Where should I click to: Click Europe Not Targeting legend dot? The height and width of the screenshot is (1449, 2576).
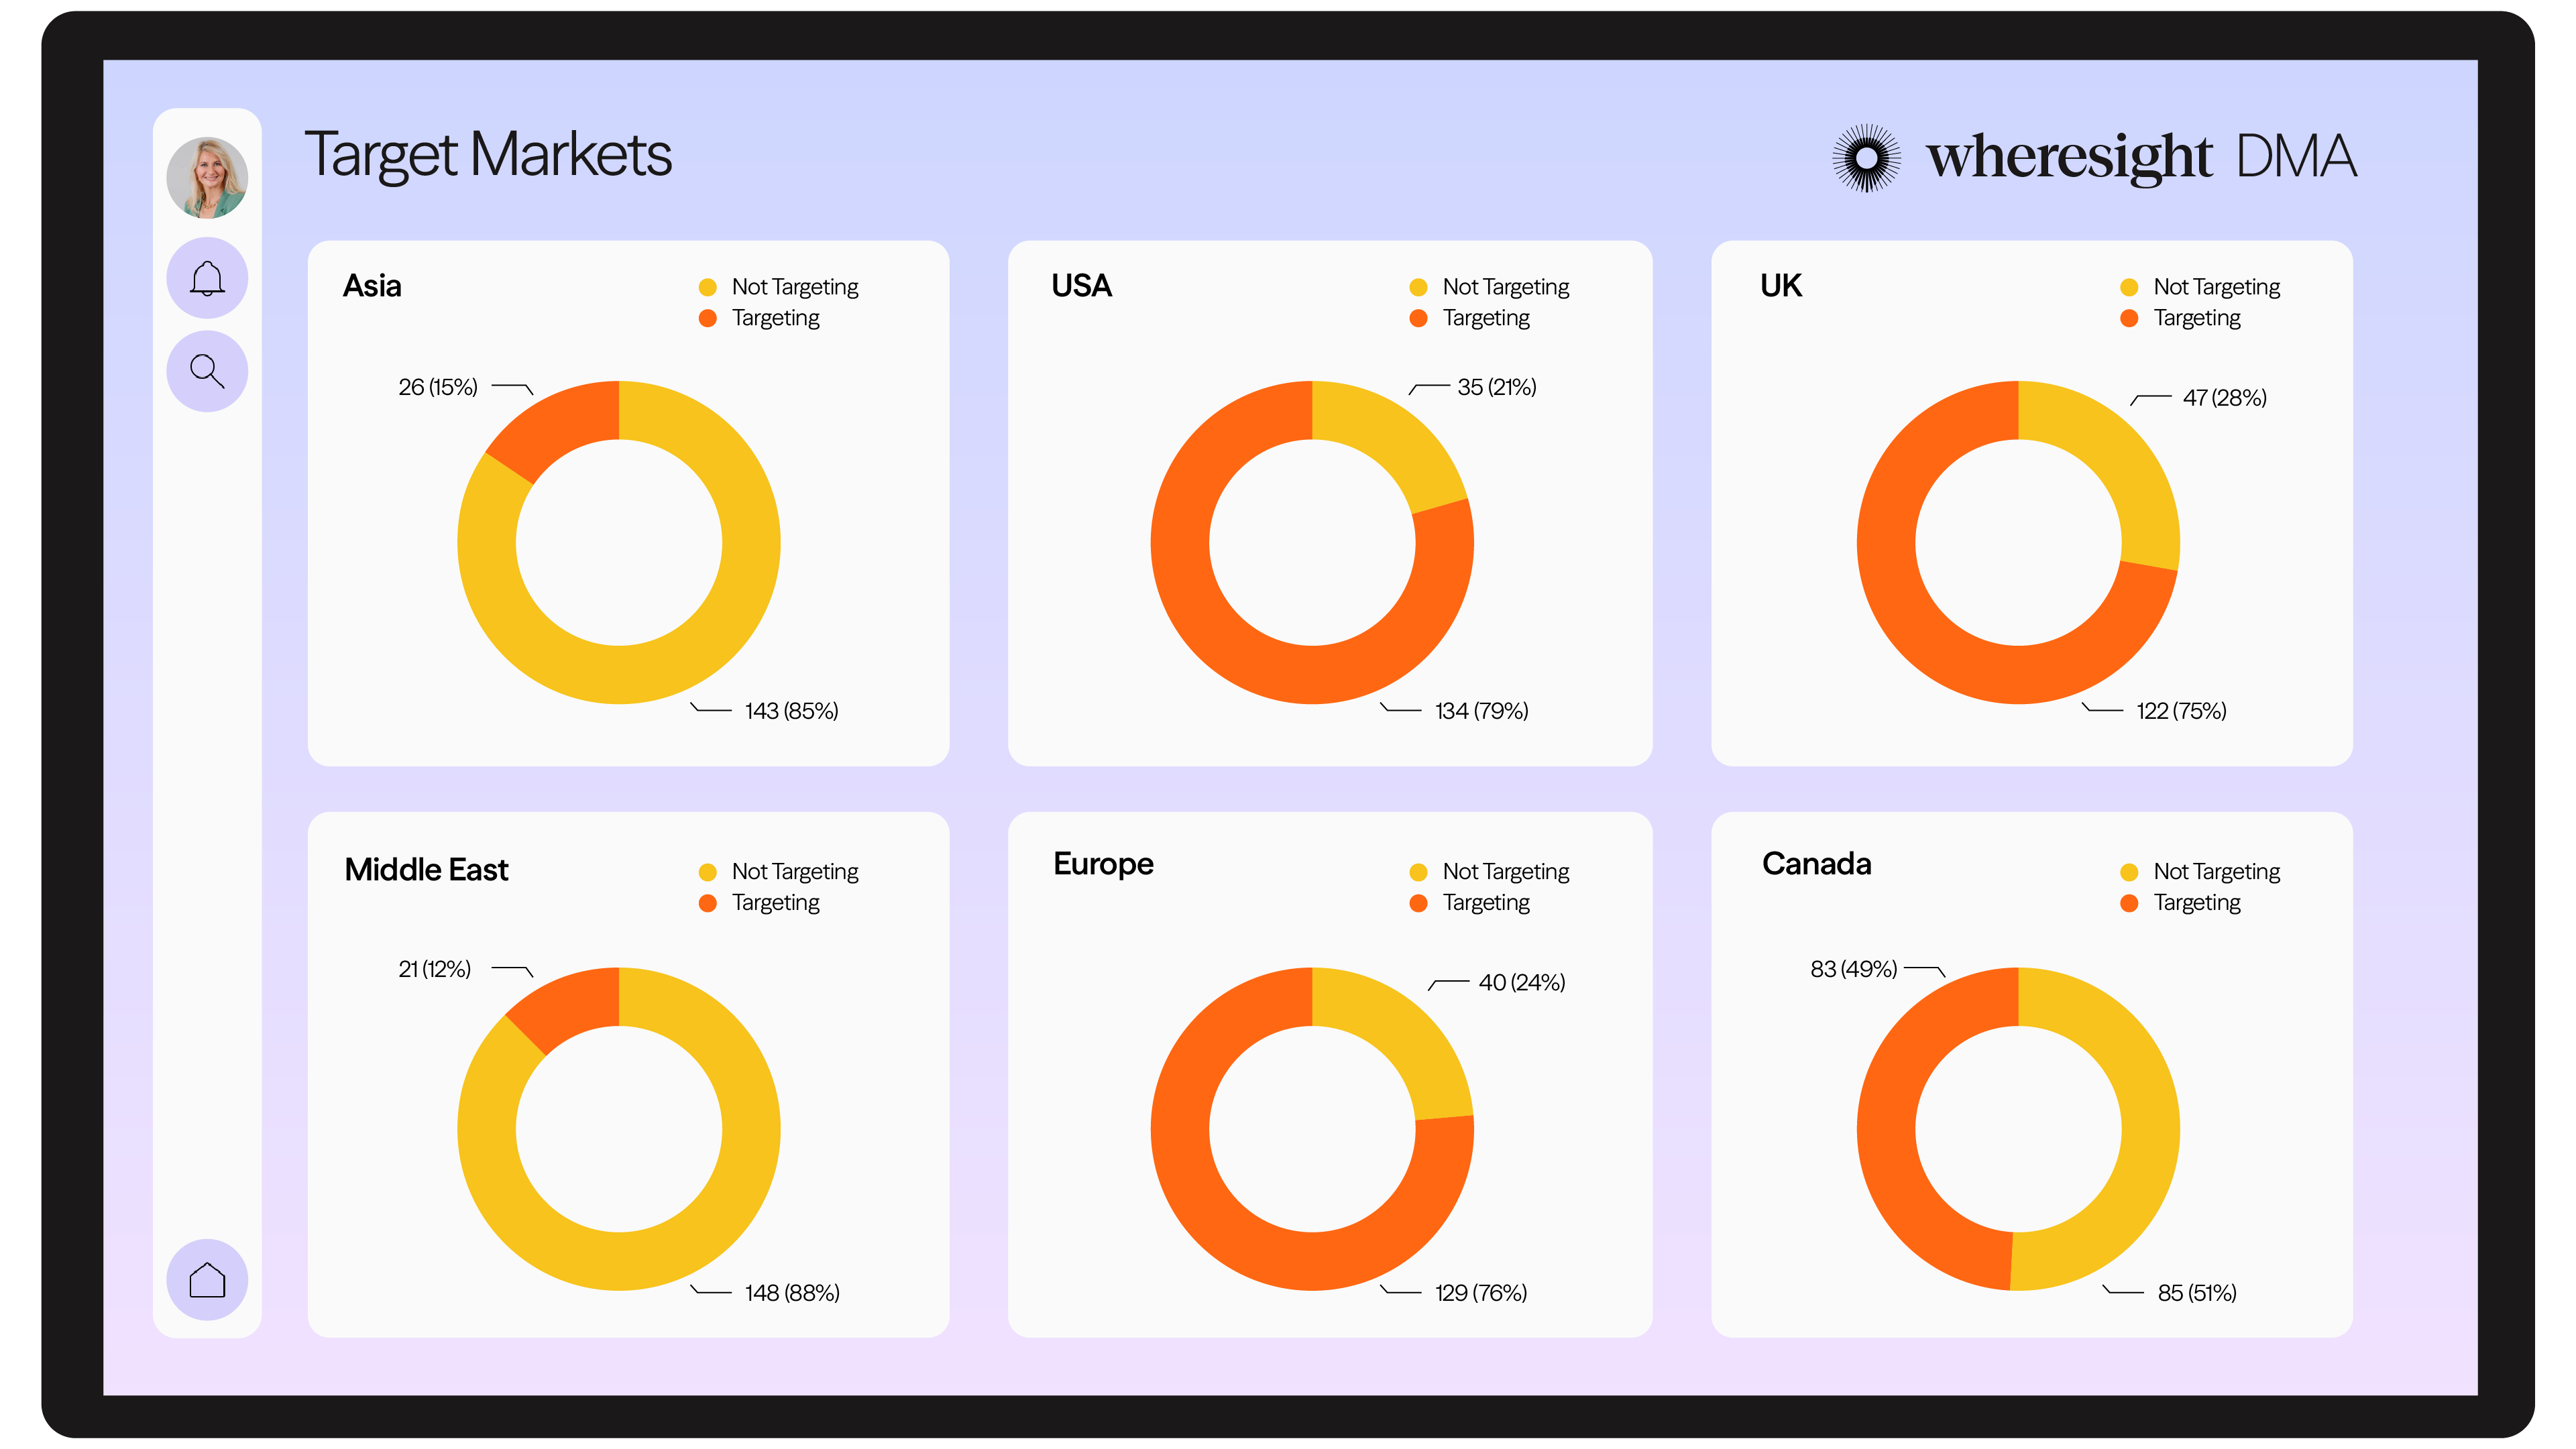pos(1418,872)
